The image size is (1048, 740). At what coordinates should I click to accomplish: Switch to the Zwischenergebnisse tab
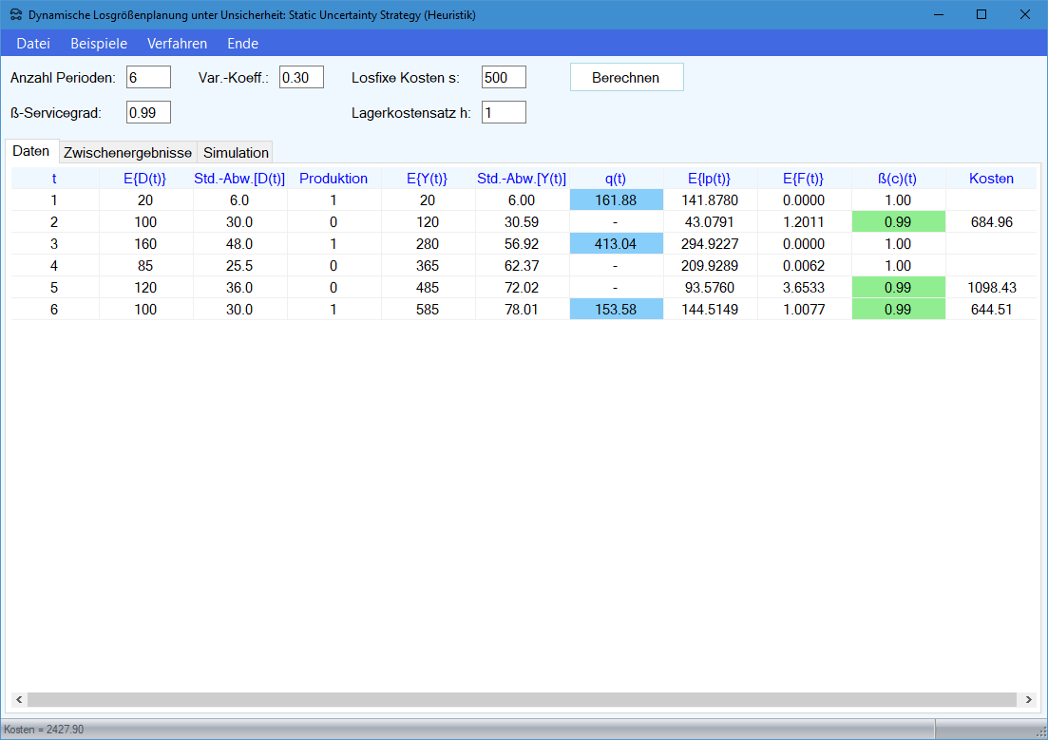[x=127, y=153]
